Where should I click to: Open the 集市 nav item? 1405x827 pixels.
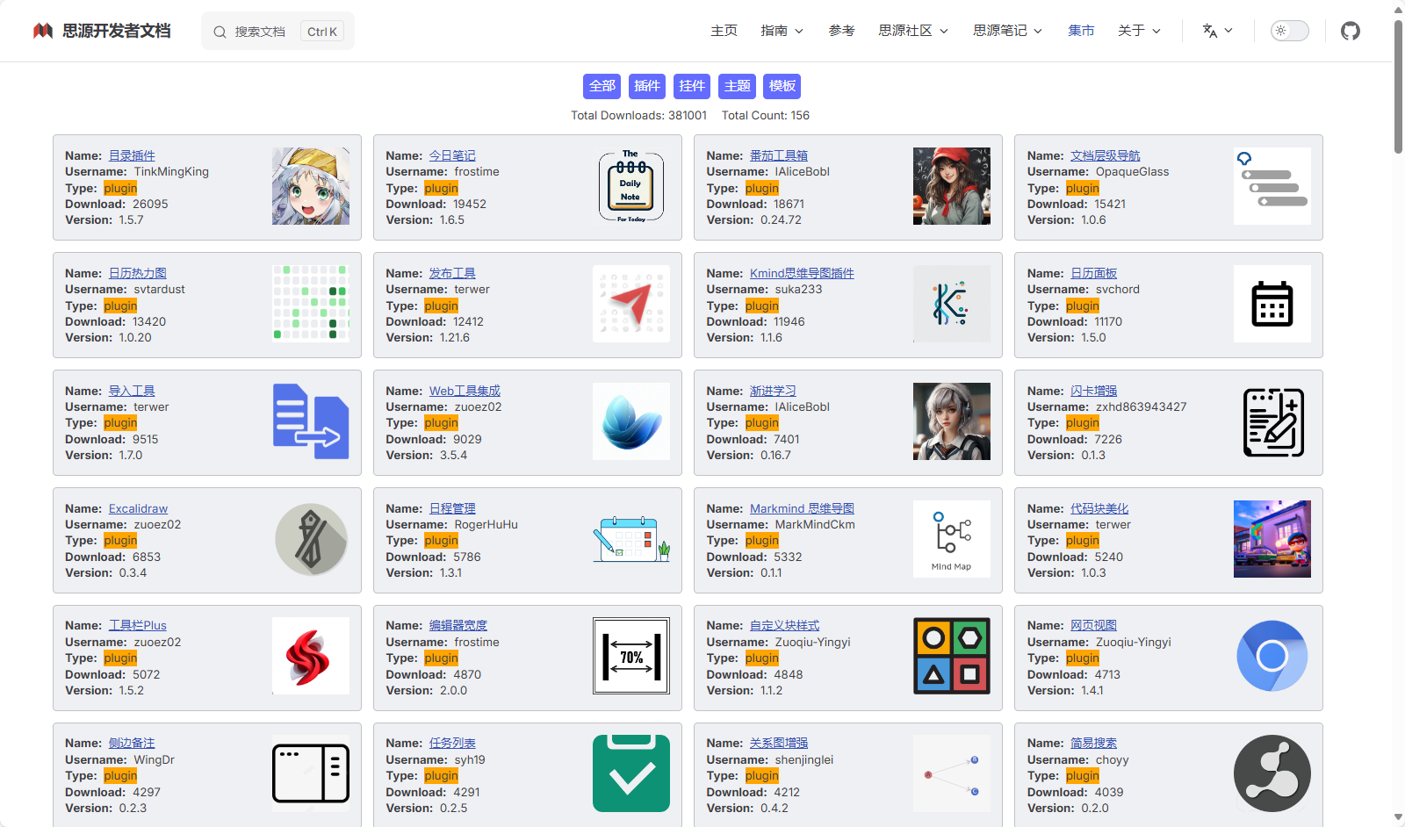(1081, 31)
